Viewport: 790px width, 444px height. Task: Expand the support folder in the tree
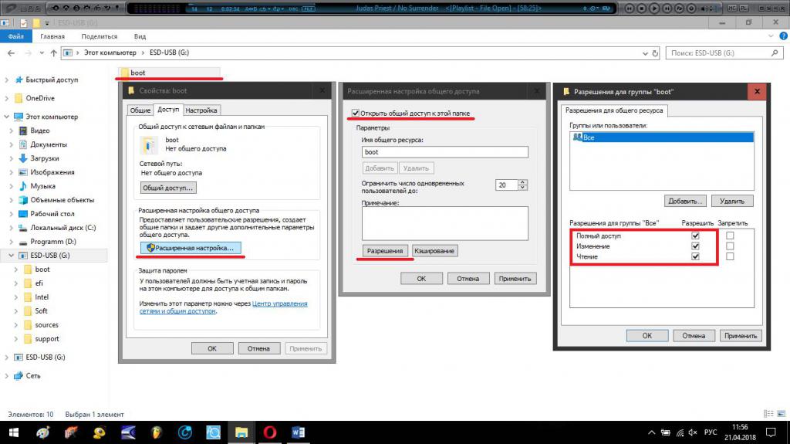coord(15,339)
